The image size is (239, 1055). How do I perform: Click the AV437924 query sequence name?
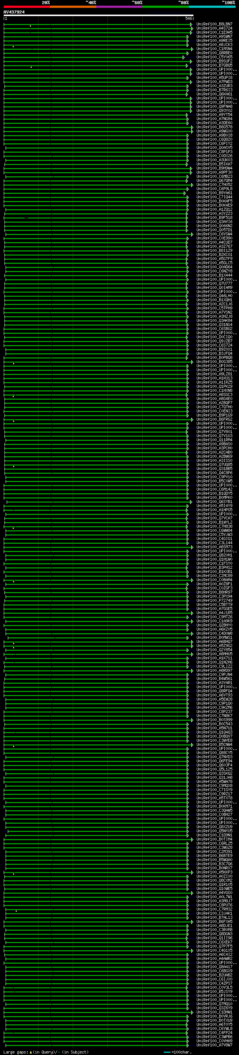(x=14, y=12)
